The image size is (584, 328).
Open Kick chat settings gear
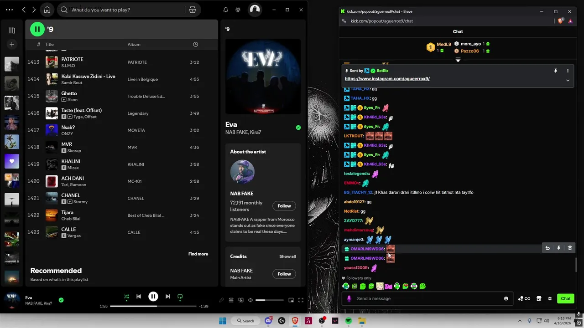[x=550, y=299]
